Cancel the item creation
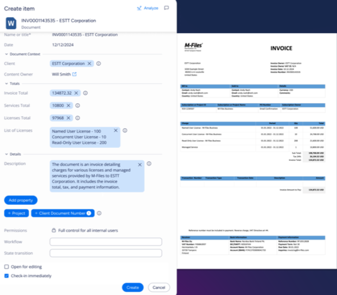The width and height of the screenshot is (337, 295). (159, 287)
